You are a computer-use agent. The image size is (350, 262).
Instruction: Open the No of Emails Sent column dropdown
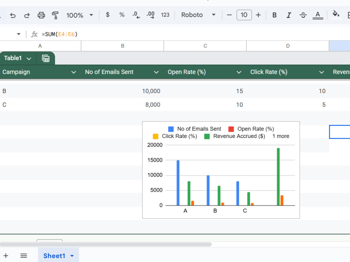click(156, 72)
